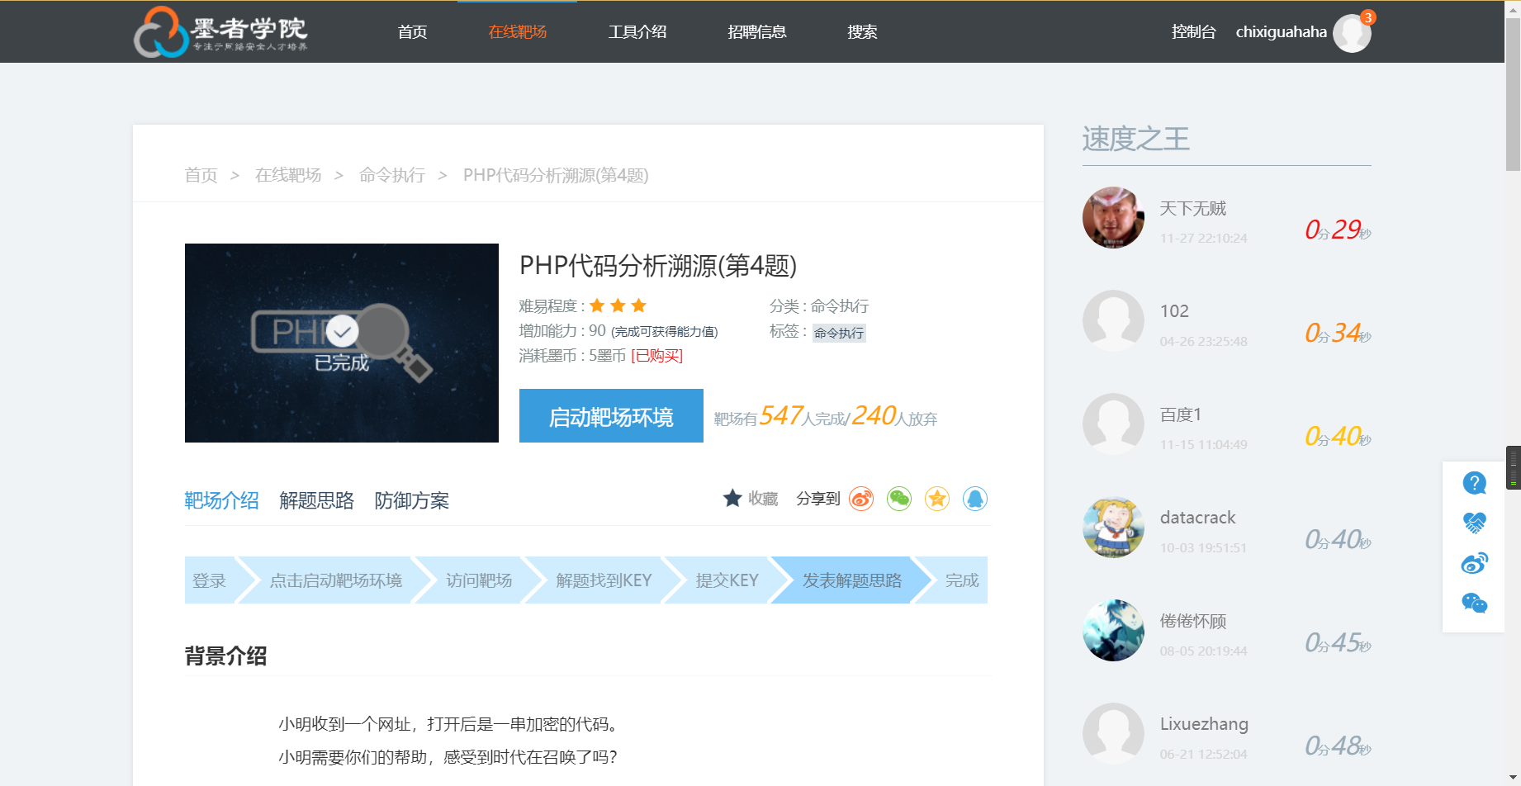Open Weibo from the floating side toolbar
This screenshot has height=786, width=1521.
point(1475,562)
